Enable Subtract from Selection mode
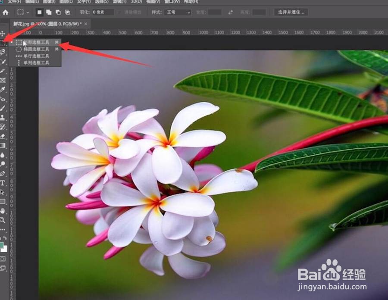388x300 pixels. point(58,12)
